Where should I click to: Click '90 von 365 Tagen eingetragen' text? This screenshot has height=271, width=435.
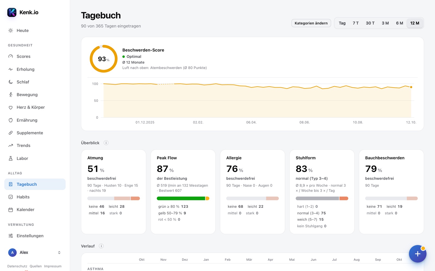(111, 26)
